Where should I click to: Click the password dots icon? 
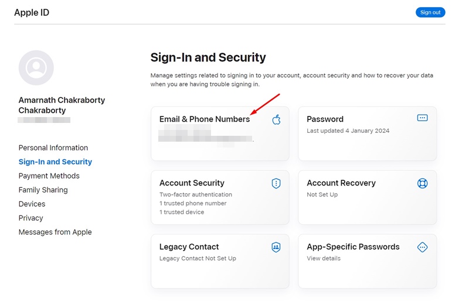[x=422, y=118]
